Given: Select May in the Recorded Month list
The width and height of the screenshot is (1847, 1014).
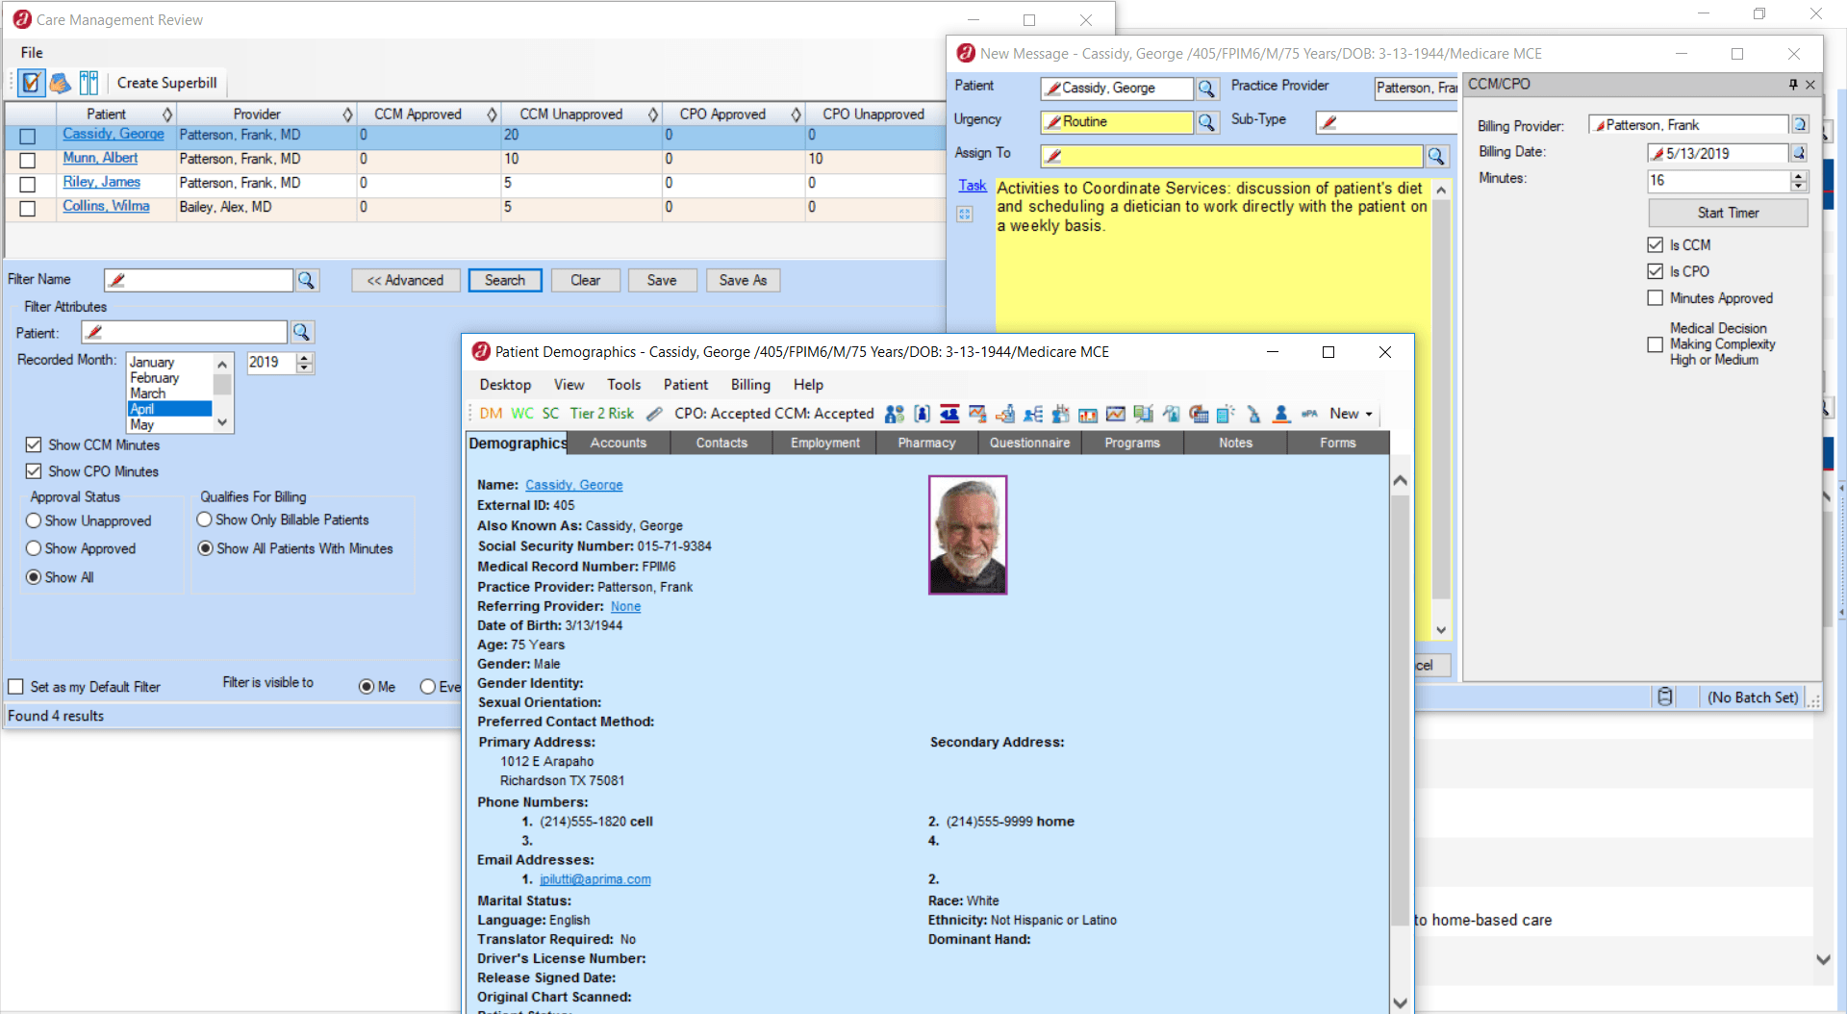Looking at the screenshot, I should pos(142,424).
